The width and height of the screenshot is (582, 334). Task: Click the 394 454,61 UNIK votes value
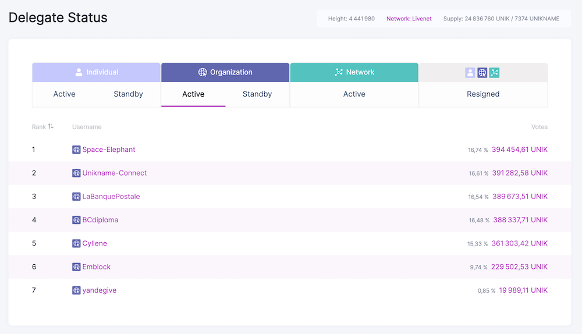520,150
